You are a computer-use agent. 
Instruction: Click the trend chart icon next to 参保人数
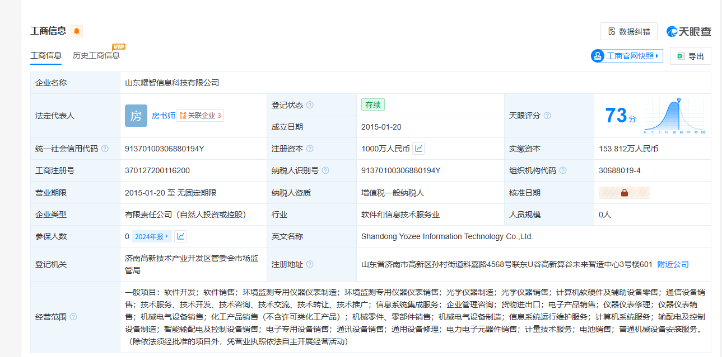(180, 236)
